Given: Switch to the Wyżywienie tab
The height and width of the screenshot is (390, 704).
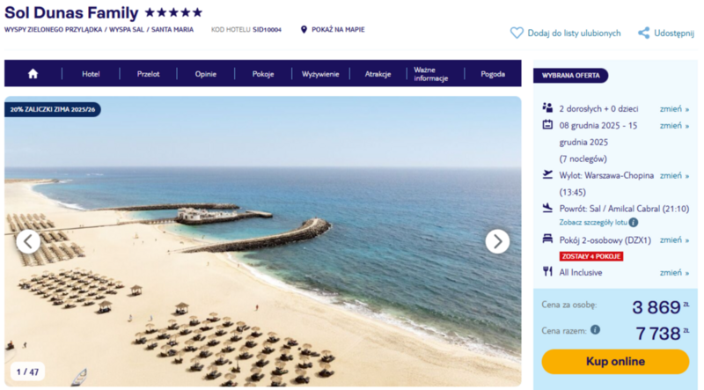Looking at the screenshot, I should tap(320, 74).
